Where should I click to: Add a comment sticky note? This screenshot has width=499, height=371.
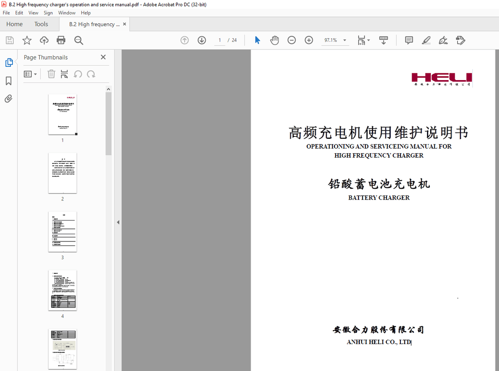click(x=409, y=40)
